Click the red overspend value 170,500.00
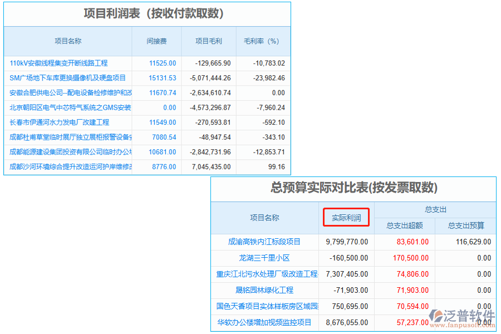 (x=411, y=258)
